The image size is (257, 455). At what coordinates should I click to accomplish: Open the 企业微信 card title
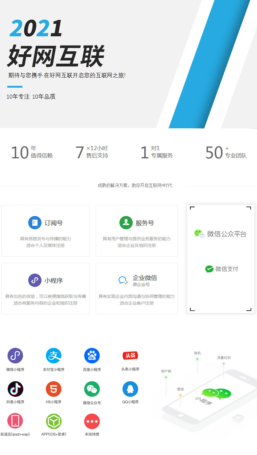(145, 278)
